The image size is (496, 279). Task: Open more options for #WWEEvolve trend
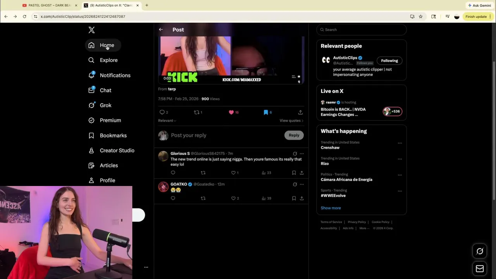tap(400, 191)
